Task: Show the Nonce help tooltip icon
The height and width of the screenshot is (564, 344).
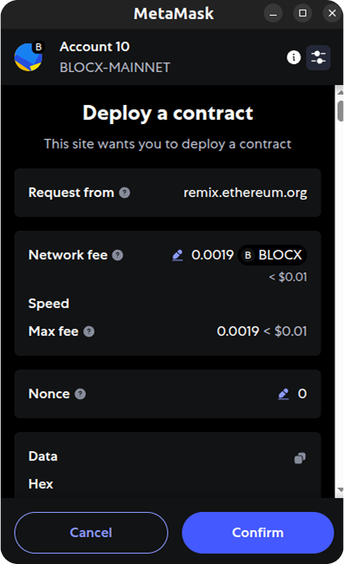Action: (x=80, y=394)
